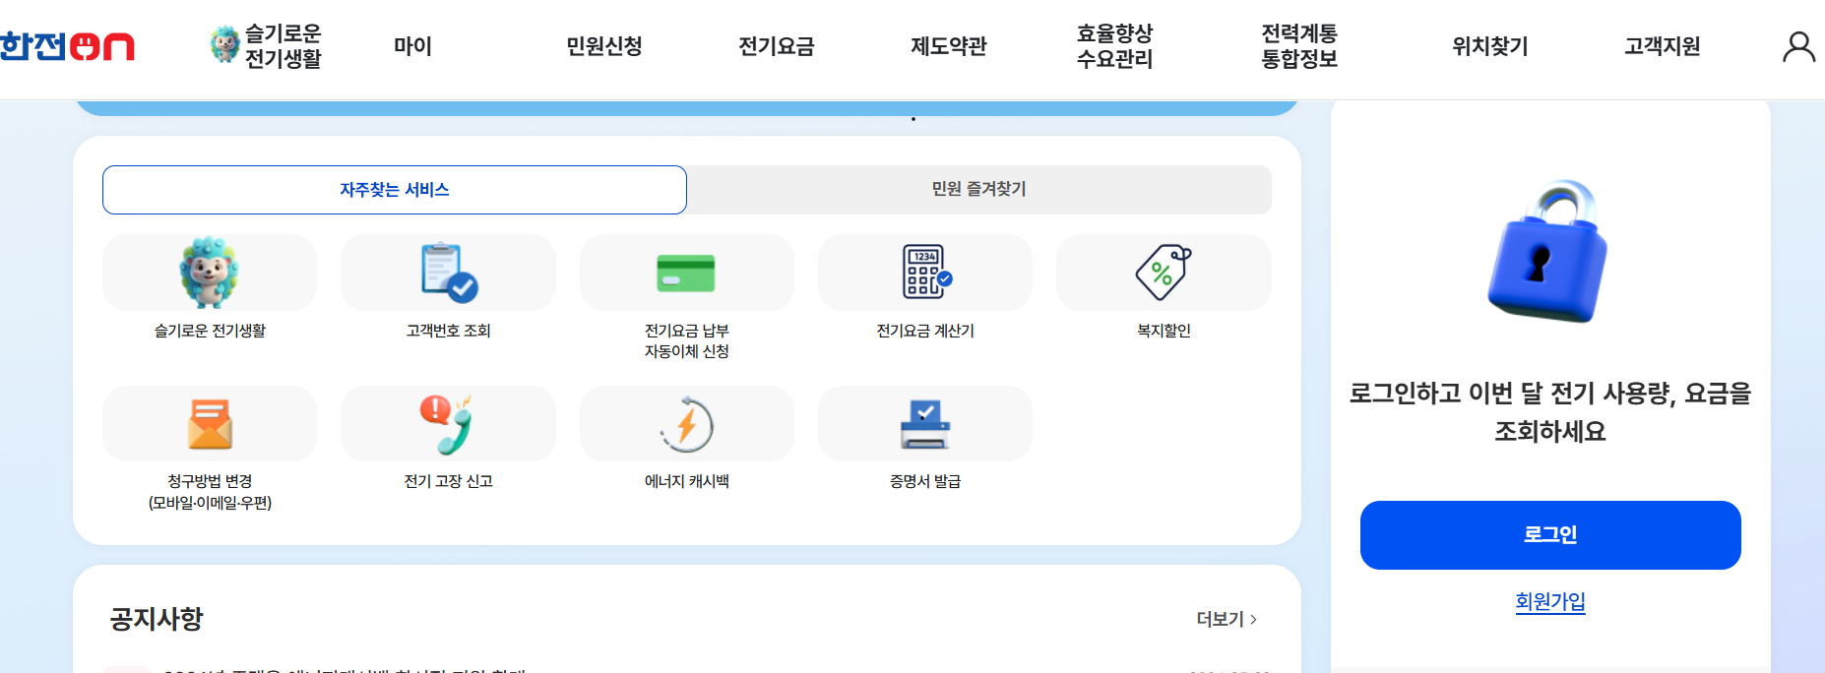The width and height of the screenshot is (1825, 673).
Task: Click the 전기요금 계산기 label
Action: 925,331
